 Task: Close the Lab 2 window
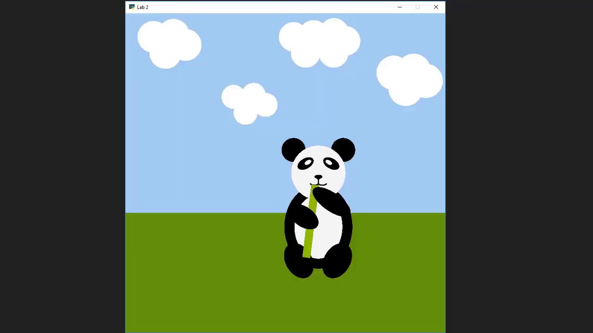[436, 7]
